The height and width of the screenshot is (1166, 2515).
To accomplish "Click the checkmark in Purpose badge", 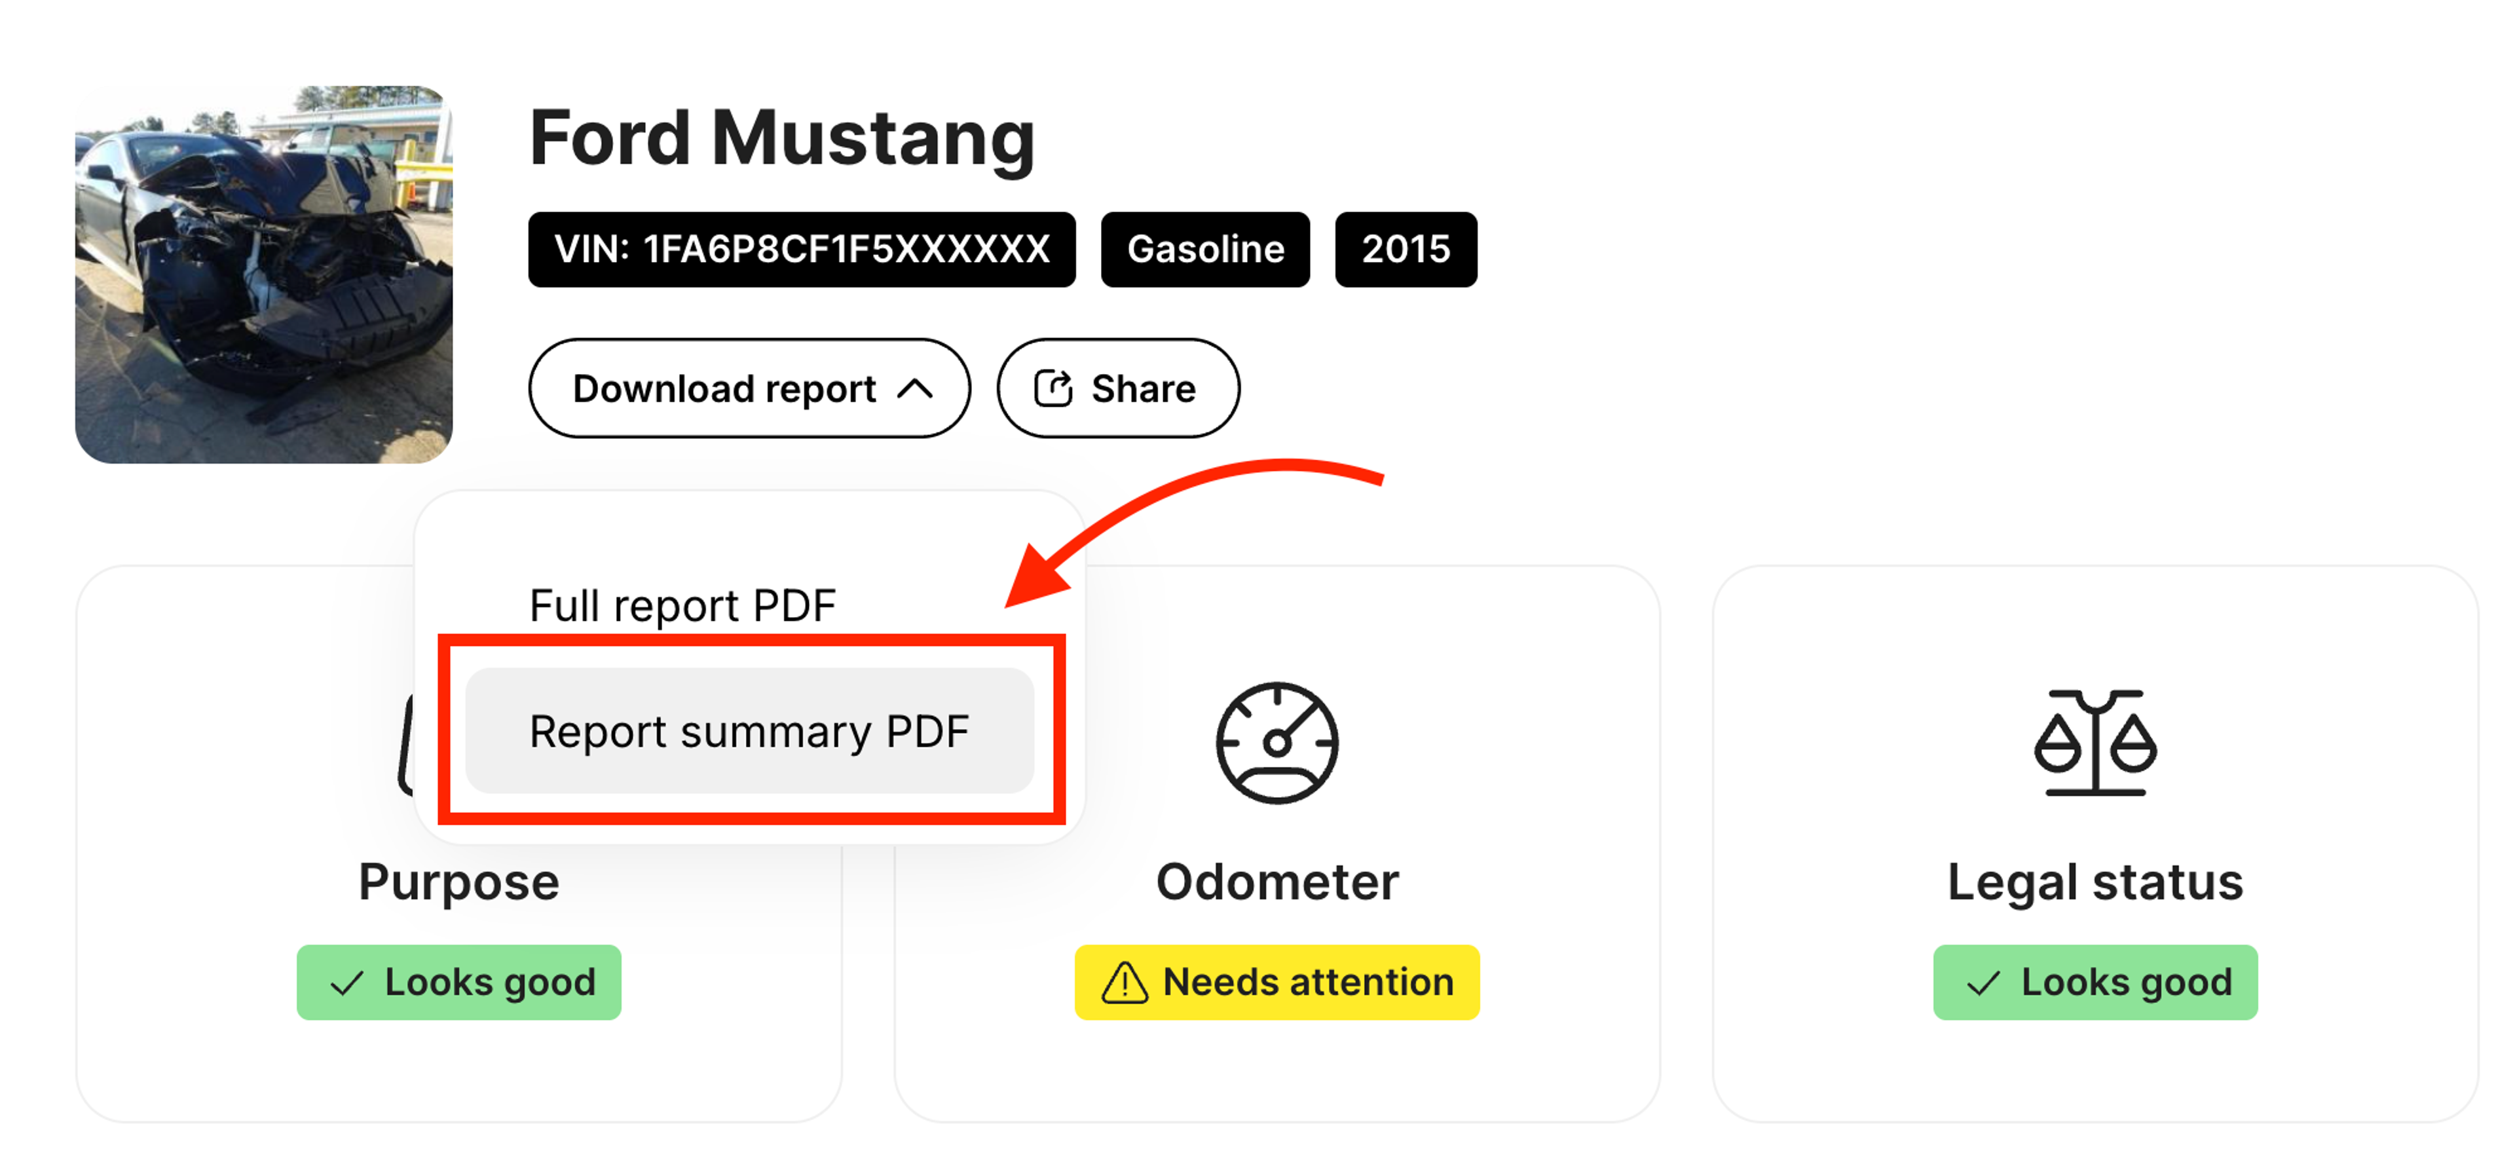I will (x=346, y=983).
